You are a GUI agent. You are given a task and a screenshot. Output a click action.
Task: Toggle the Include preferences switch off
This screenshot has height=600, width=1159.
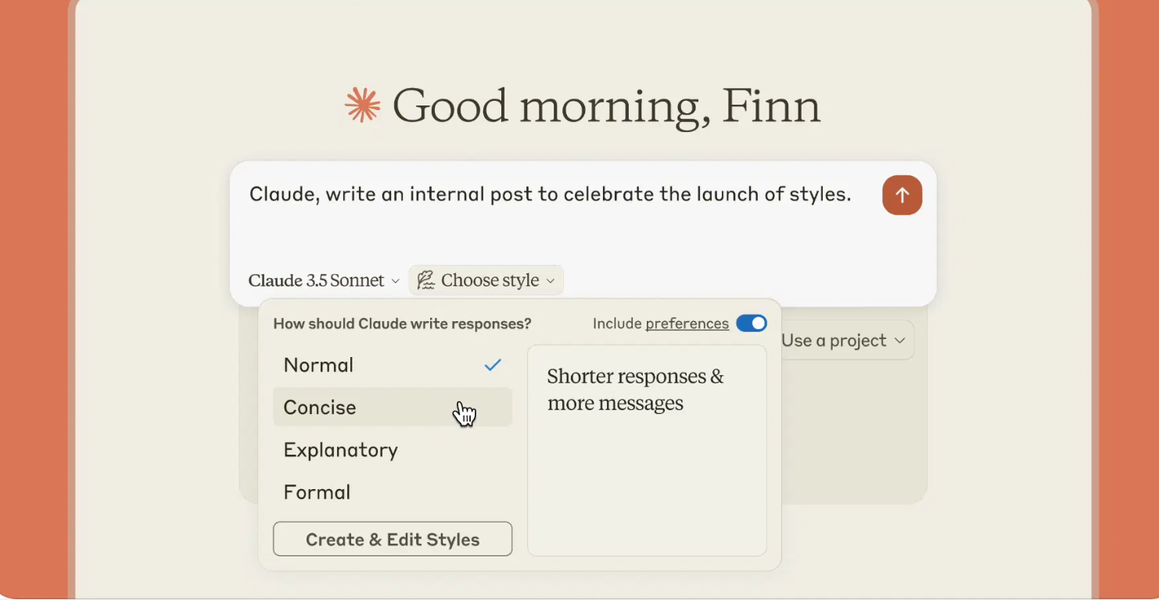click(x=752, y=323)
